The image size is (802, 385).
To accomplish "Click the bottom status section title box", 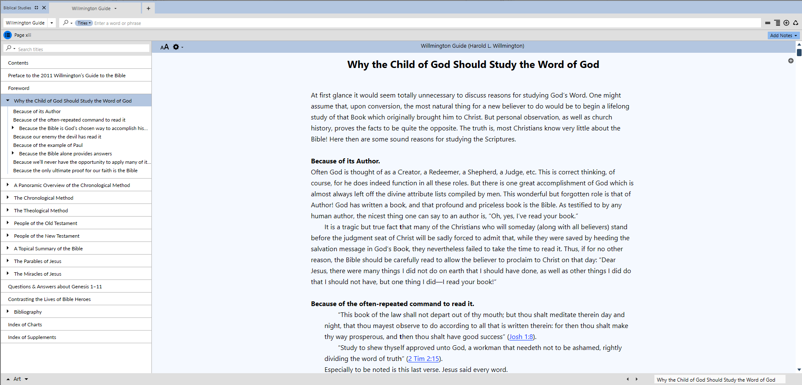I will pos(720,380).
